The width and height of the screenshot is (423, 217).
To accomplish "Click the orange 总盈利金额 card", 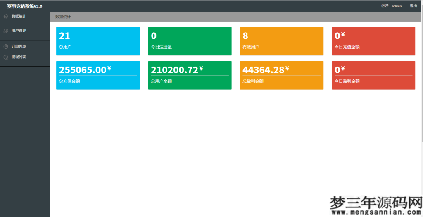I will (x=281, y=75).
